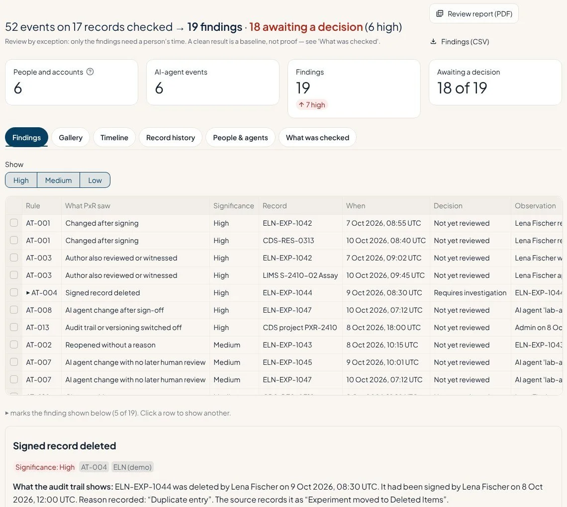
Task: Open the What was checked tab
Action: [x=317, y=137]
